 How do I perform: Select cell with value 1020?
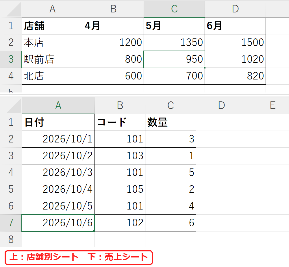pyautogui.click(x=235, y=59)
